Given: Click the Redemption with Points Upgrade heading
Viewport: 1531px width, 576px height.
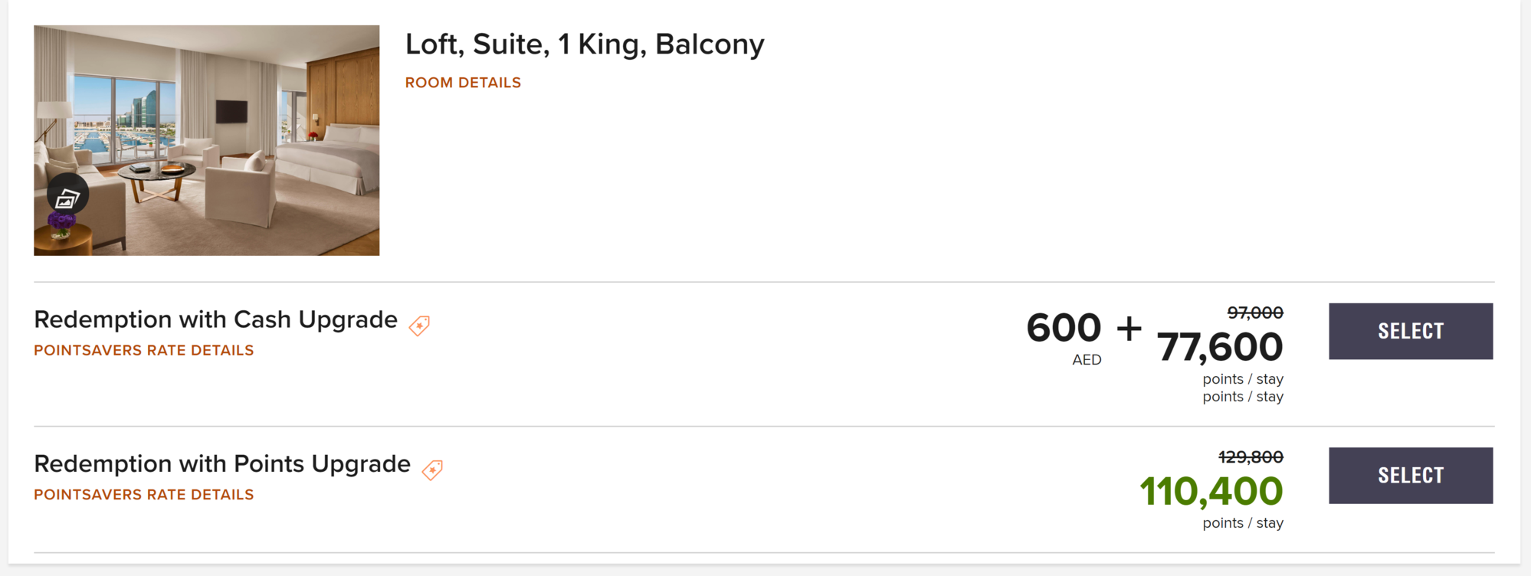Looking at the screenshot, I should (222, 464).
